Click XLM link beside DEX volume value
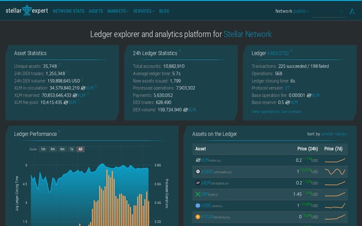The height and width of the screenshot is (226, 362). [192, 110]
